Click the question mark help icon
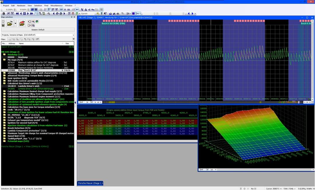The image size is (315, 190). click(x=101, y=13)
